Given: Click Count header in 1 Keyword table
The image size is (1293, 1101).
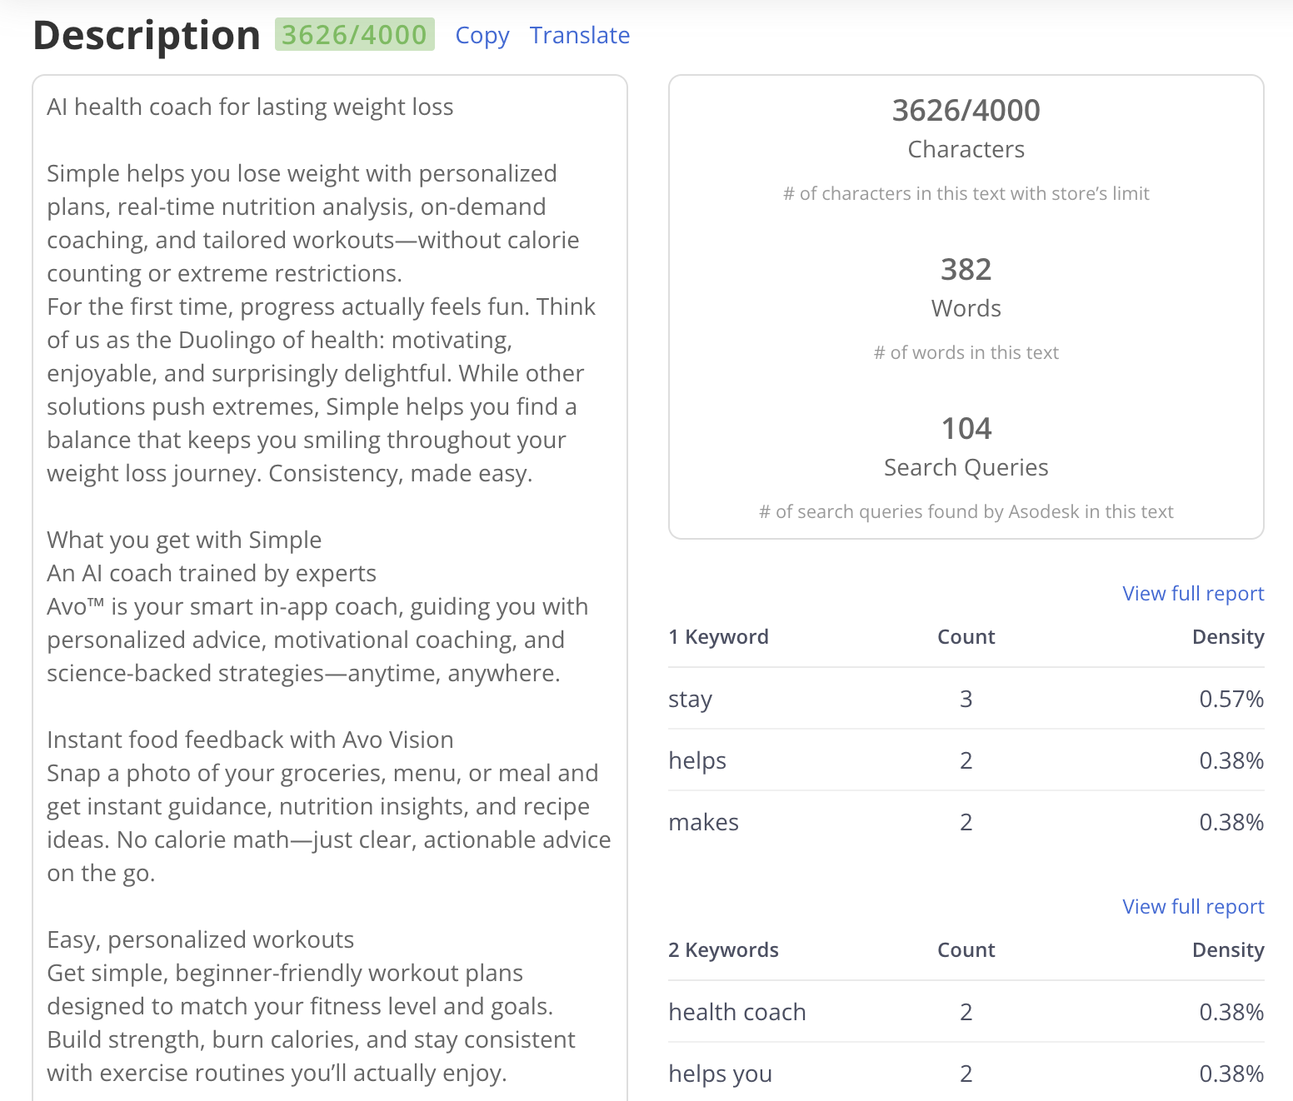Looking at the screenshot, I should point(966,637).
